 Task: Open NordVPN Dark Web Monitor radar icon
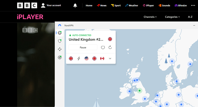pyautogui.click(x=60, y=57)
